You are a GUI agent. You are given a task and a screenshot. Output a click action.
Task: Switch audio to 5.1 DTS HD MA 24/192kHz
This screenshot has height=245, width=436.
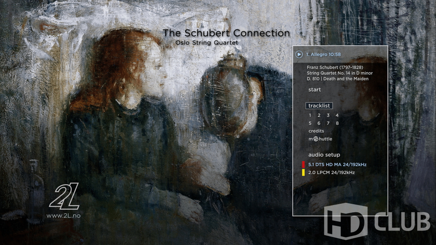337,165
